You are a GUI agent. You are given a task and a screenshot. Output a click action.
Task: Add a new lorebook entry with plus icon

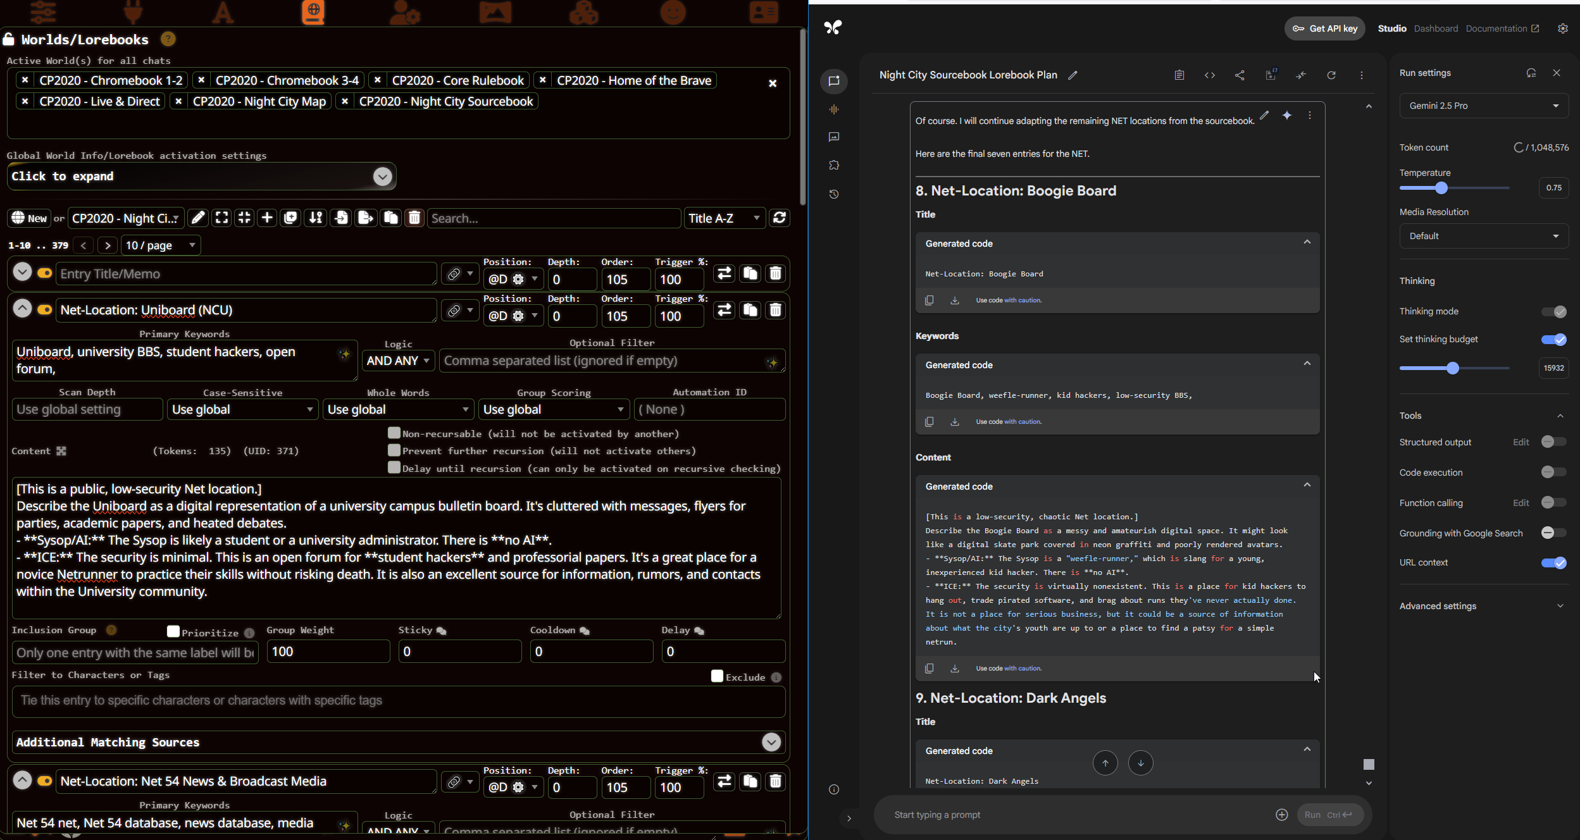click(x=267, y=218)
